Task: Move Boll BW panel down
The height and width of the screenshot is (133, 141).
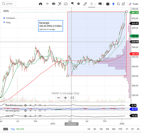Action: click(x=45, y=105)
